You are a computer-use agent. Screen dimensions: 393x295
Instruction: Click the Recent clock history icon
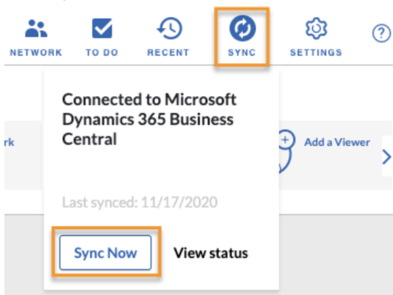coord(168,28)
